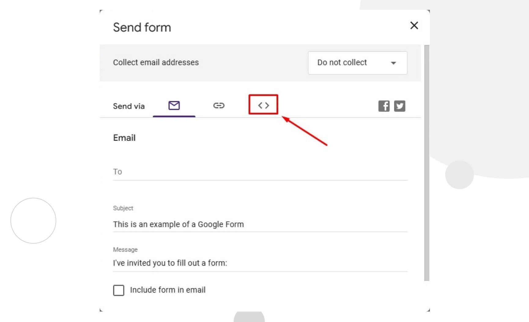Open the embed HTML tab
Image resolution: width=529 pixels, height=322 pixels.
point(263,105)
